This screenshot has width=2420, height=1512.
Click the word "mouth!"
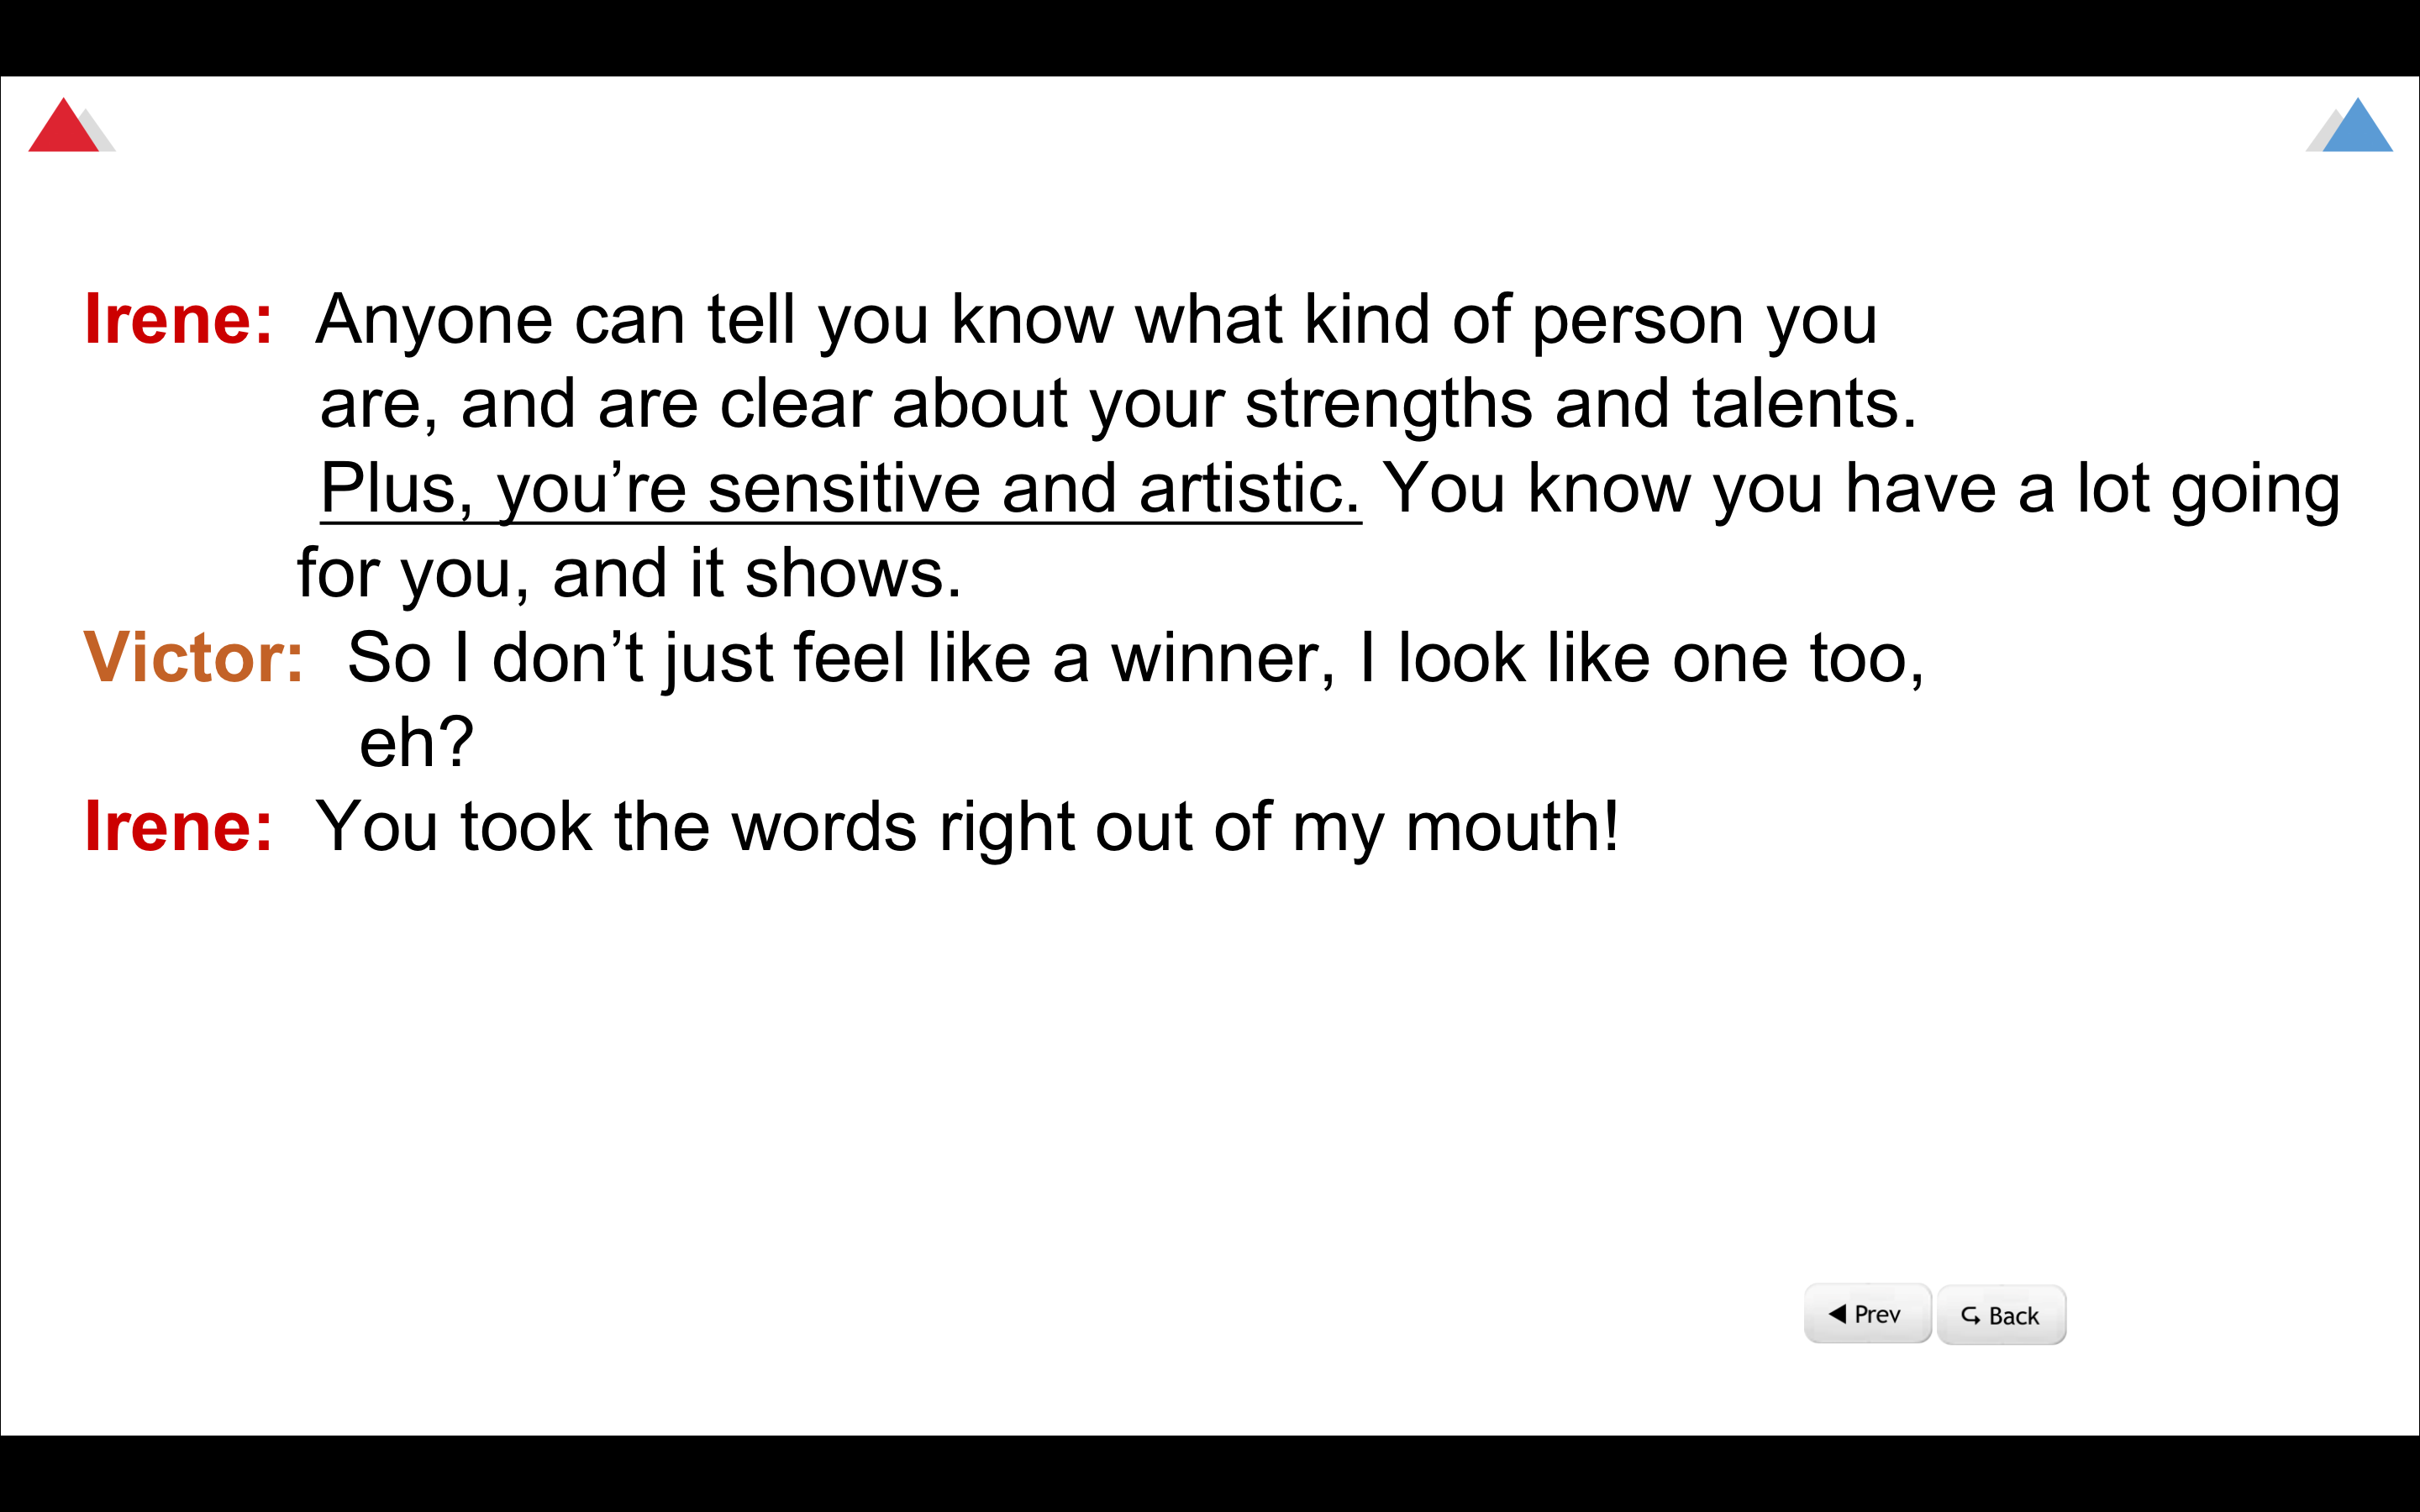point(1512,827)
